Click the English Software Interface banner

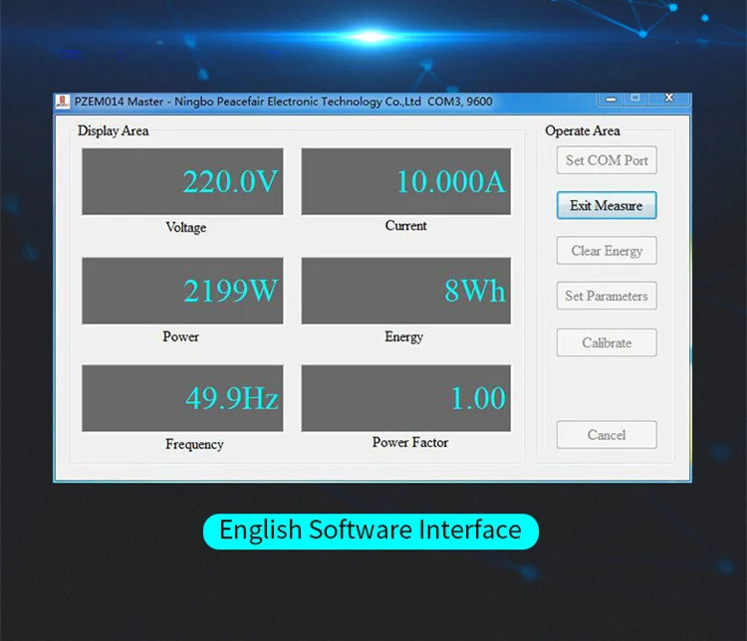pyautogui.click(x=371, y=531)
